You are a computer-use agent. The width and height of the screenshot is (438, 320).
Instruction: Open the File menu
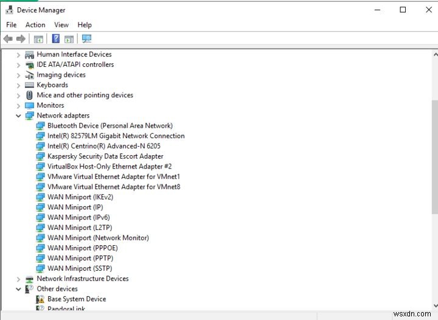point(12,25)
